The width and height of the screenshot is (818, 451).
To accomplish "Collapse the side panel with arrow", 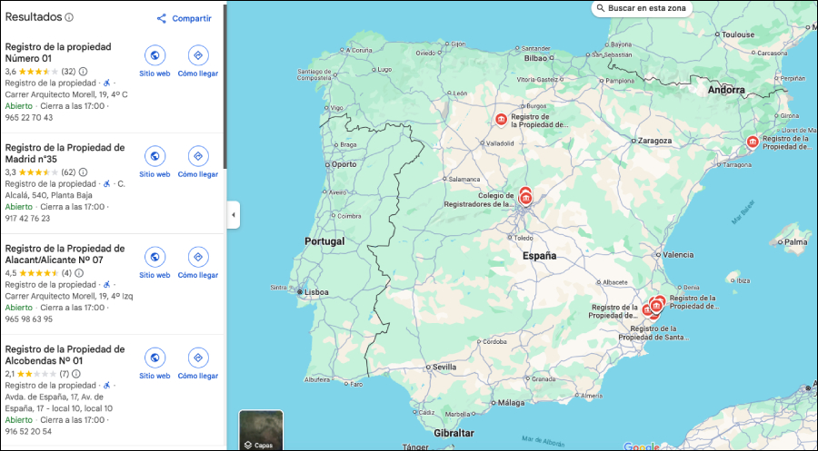I will [234, 214].
